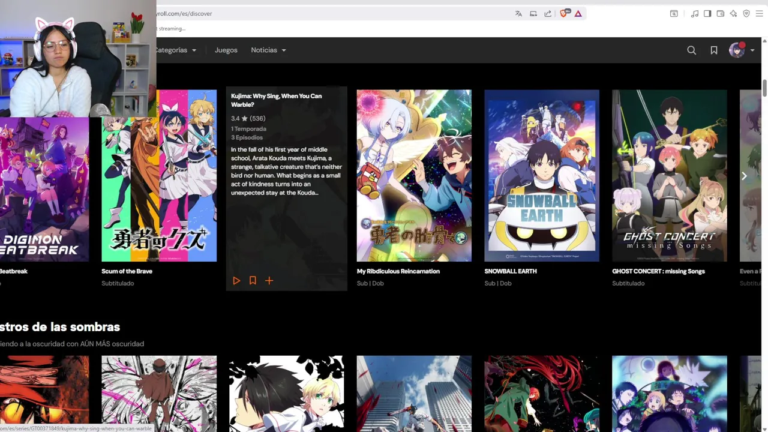Toggle the browser sidebar panel icon

tap(707, 14)
